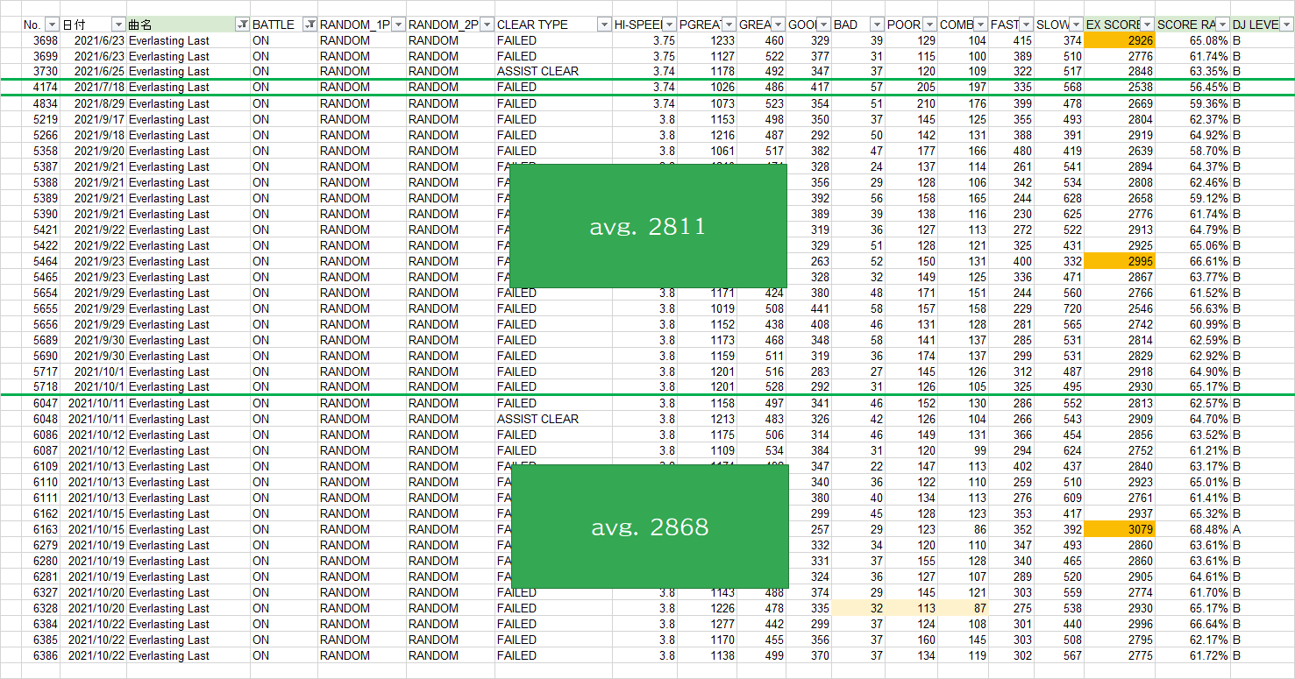
Task: Click the orange highlighted 2995 score cell
Action: [1119, 261]
